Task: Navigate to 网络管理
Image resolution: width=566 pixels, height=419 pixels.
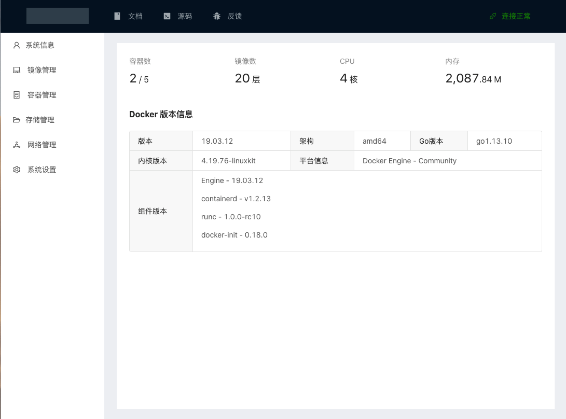Action: [x=42, y=145]
